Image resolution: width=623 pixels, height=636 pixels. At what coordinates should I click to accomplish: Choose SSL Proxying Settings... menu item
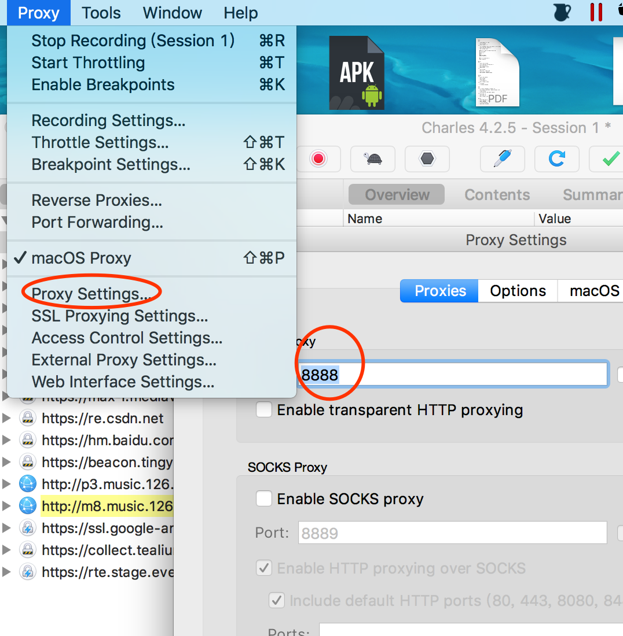pyautogui.click(x=152, y=316)
